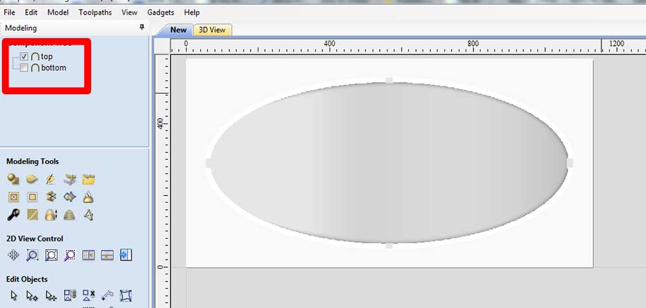Select the teardrop-shaped two rail sweep tool

(x=32, y=179)
